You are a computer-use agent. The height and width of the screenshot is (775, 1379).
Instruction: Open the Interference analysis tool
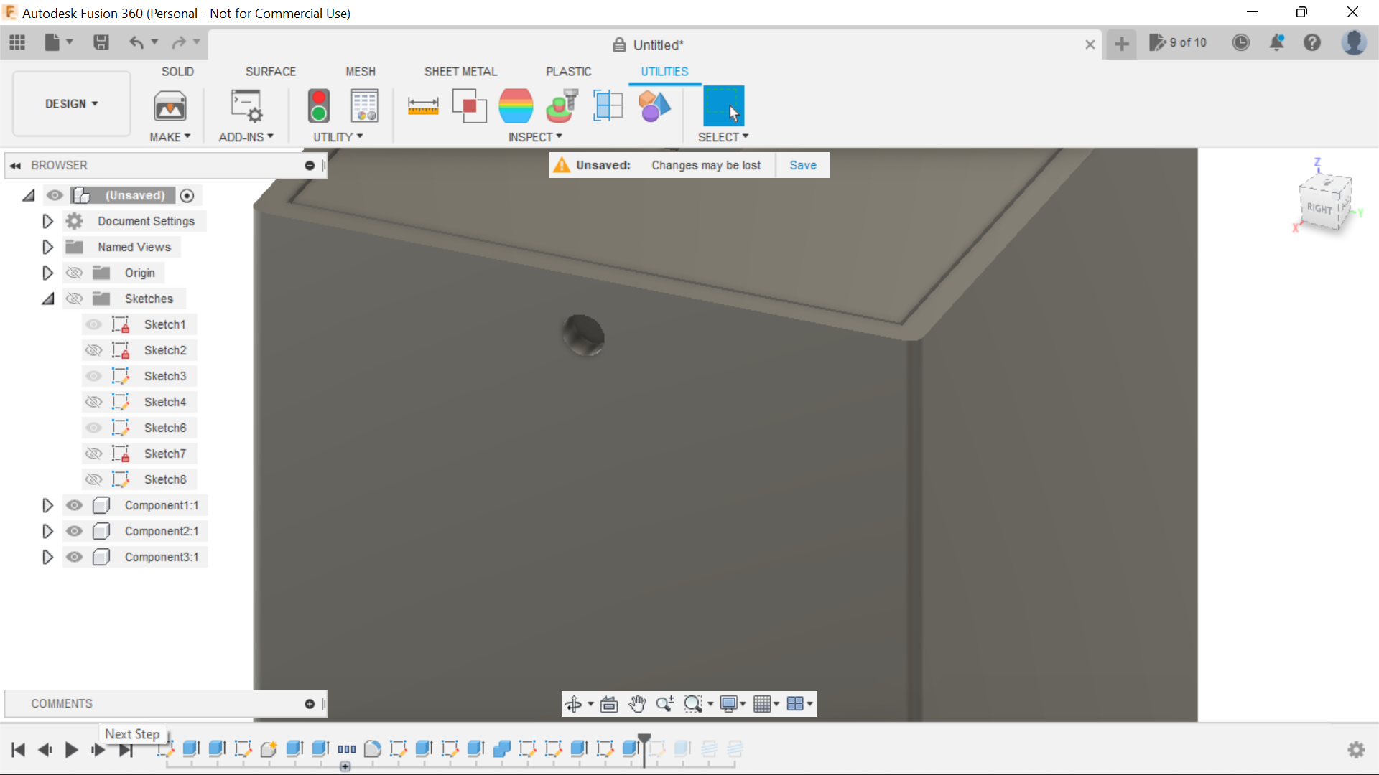pos(469,105)
